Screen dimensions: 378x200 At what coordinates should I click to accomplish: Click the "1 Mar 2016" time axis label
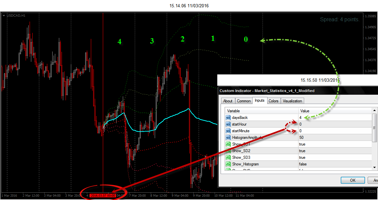[9, 196]
